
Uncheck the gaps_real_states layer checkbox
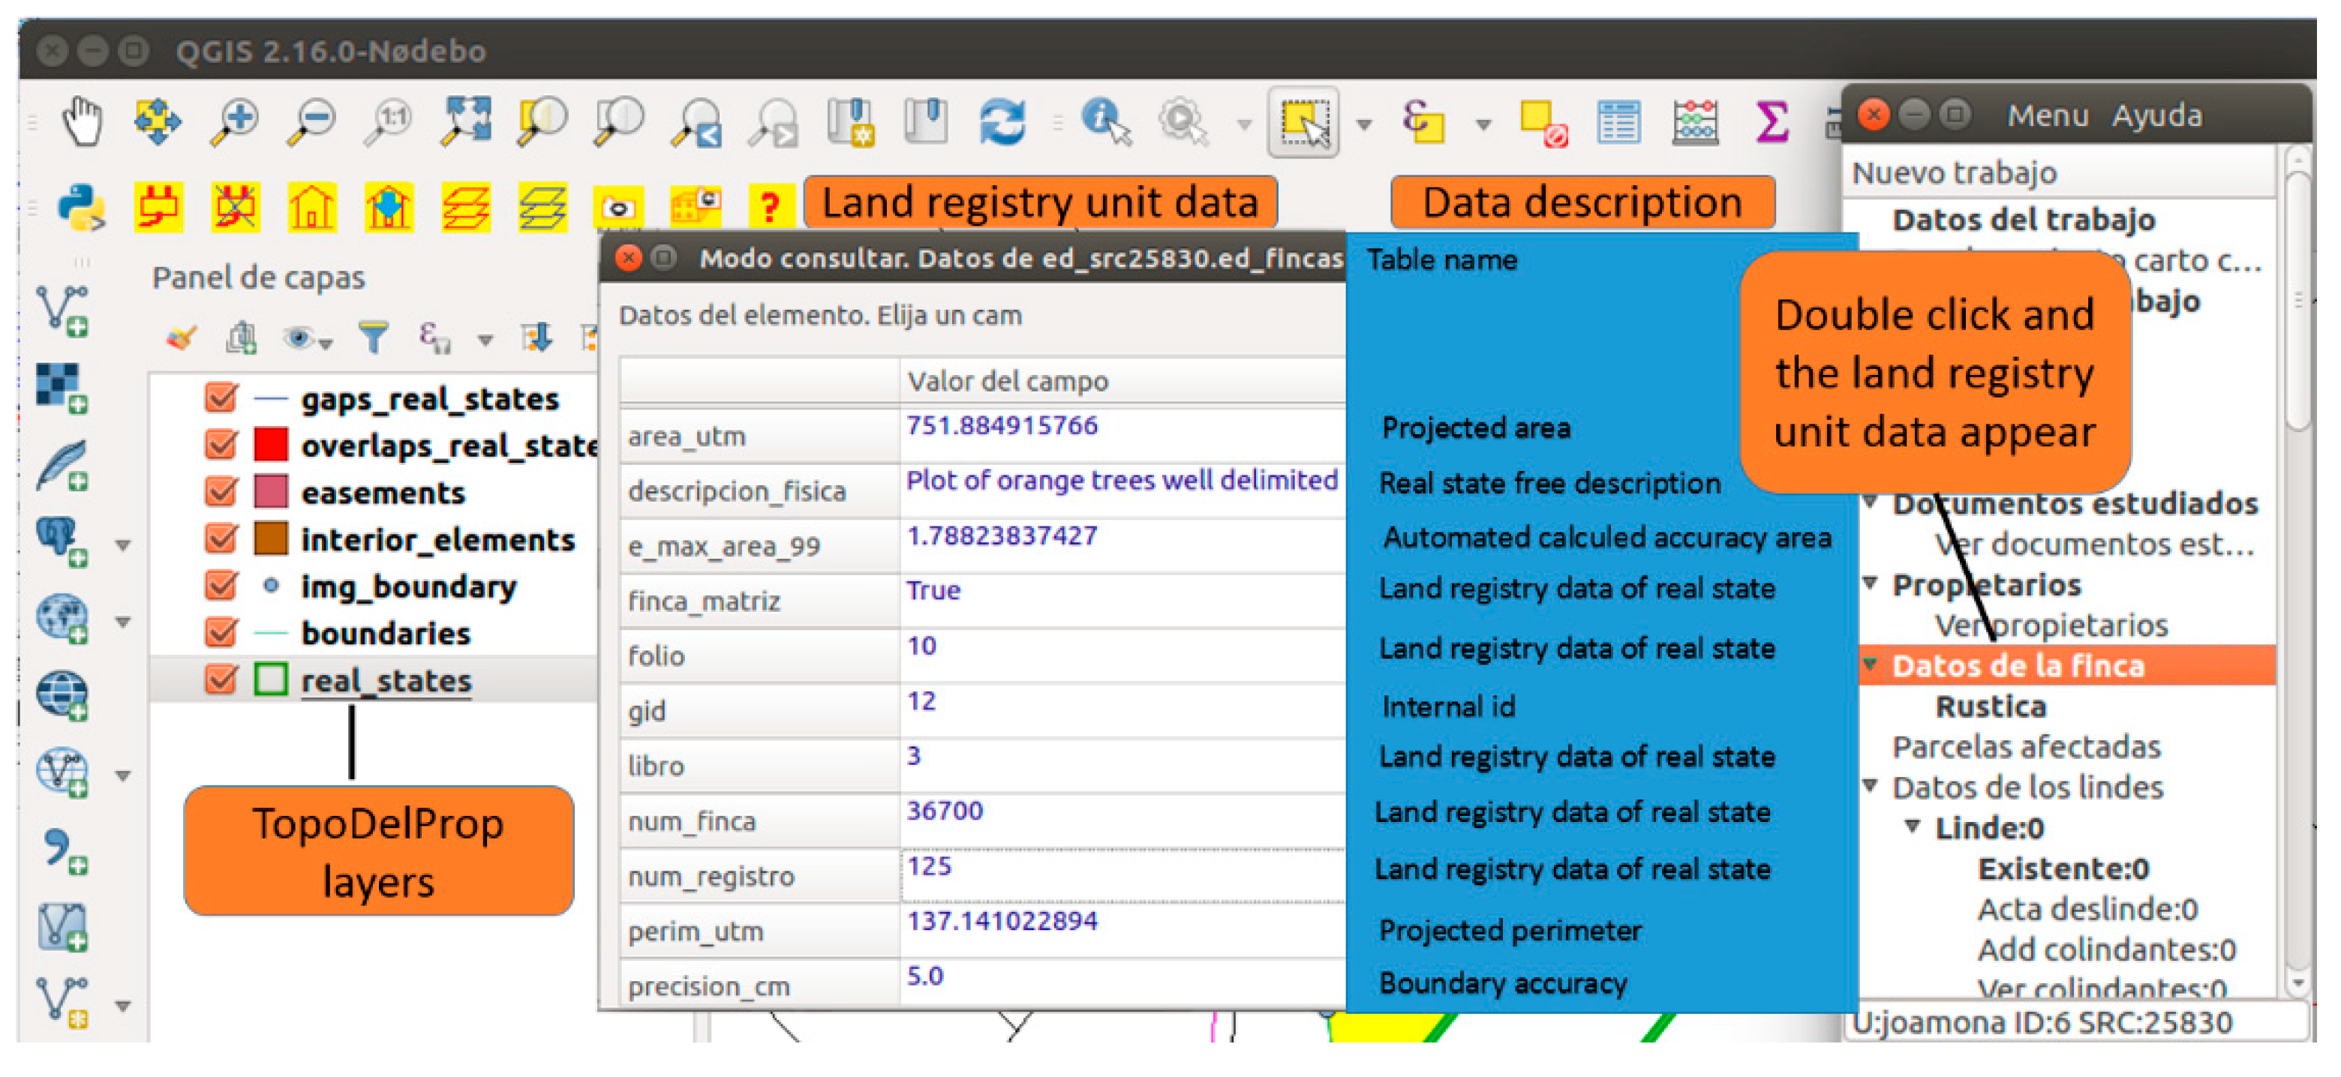(221, 397)
